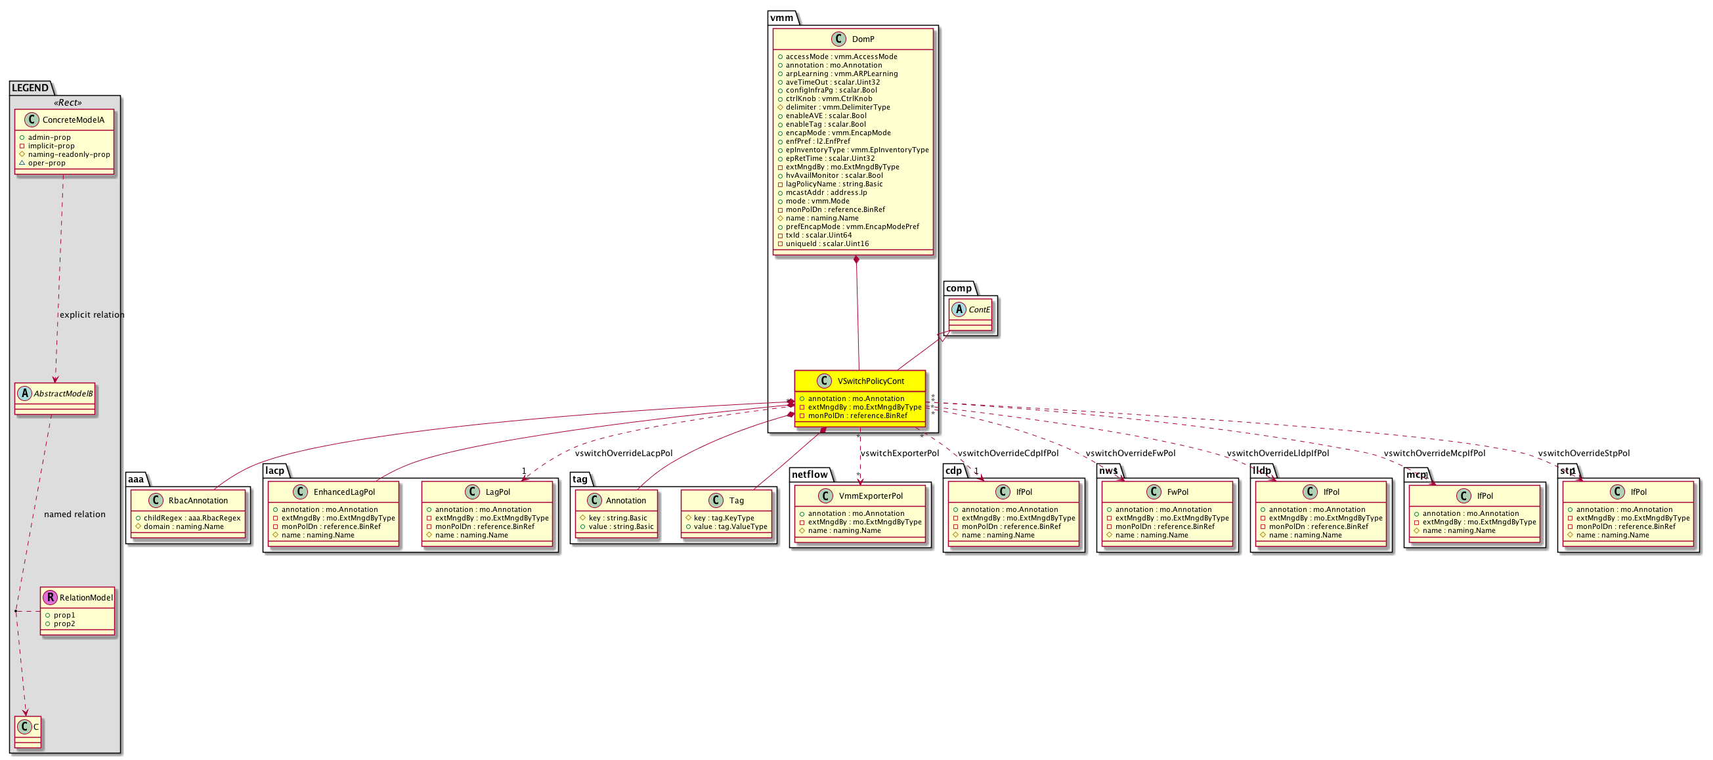Click the AbstractModelB 'A' icon

[x=24, y=394]
